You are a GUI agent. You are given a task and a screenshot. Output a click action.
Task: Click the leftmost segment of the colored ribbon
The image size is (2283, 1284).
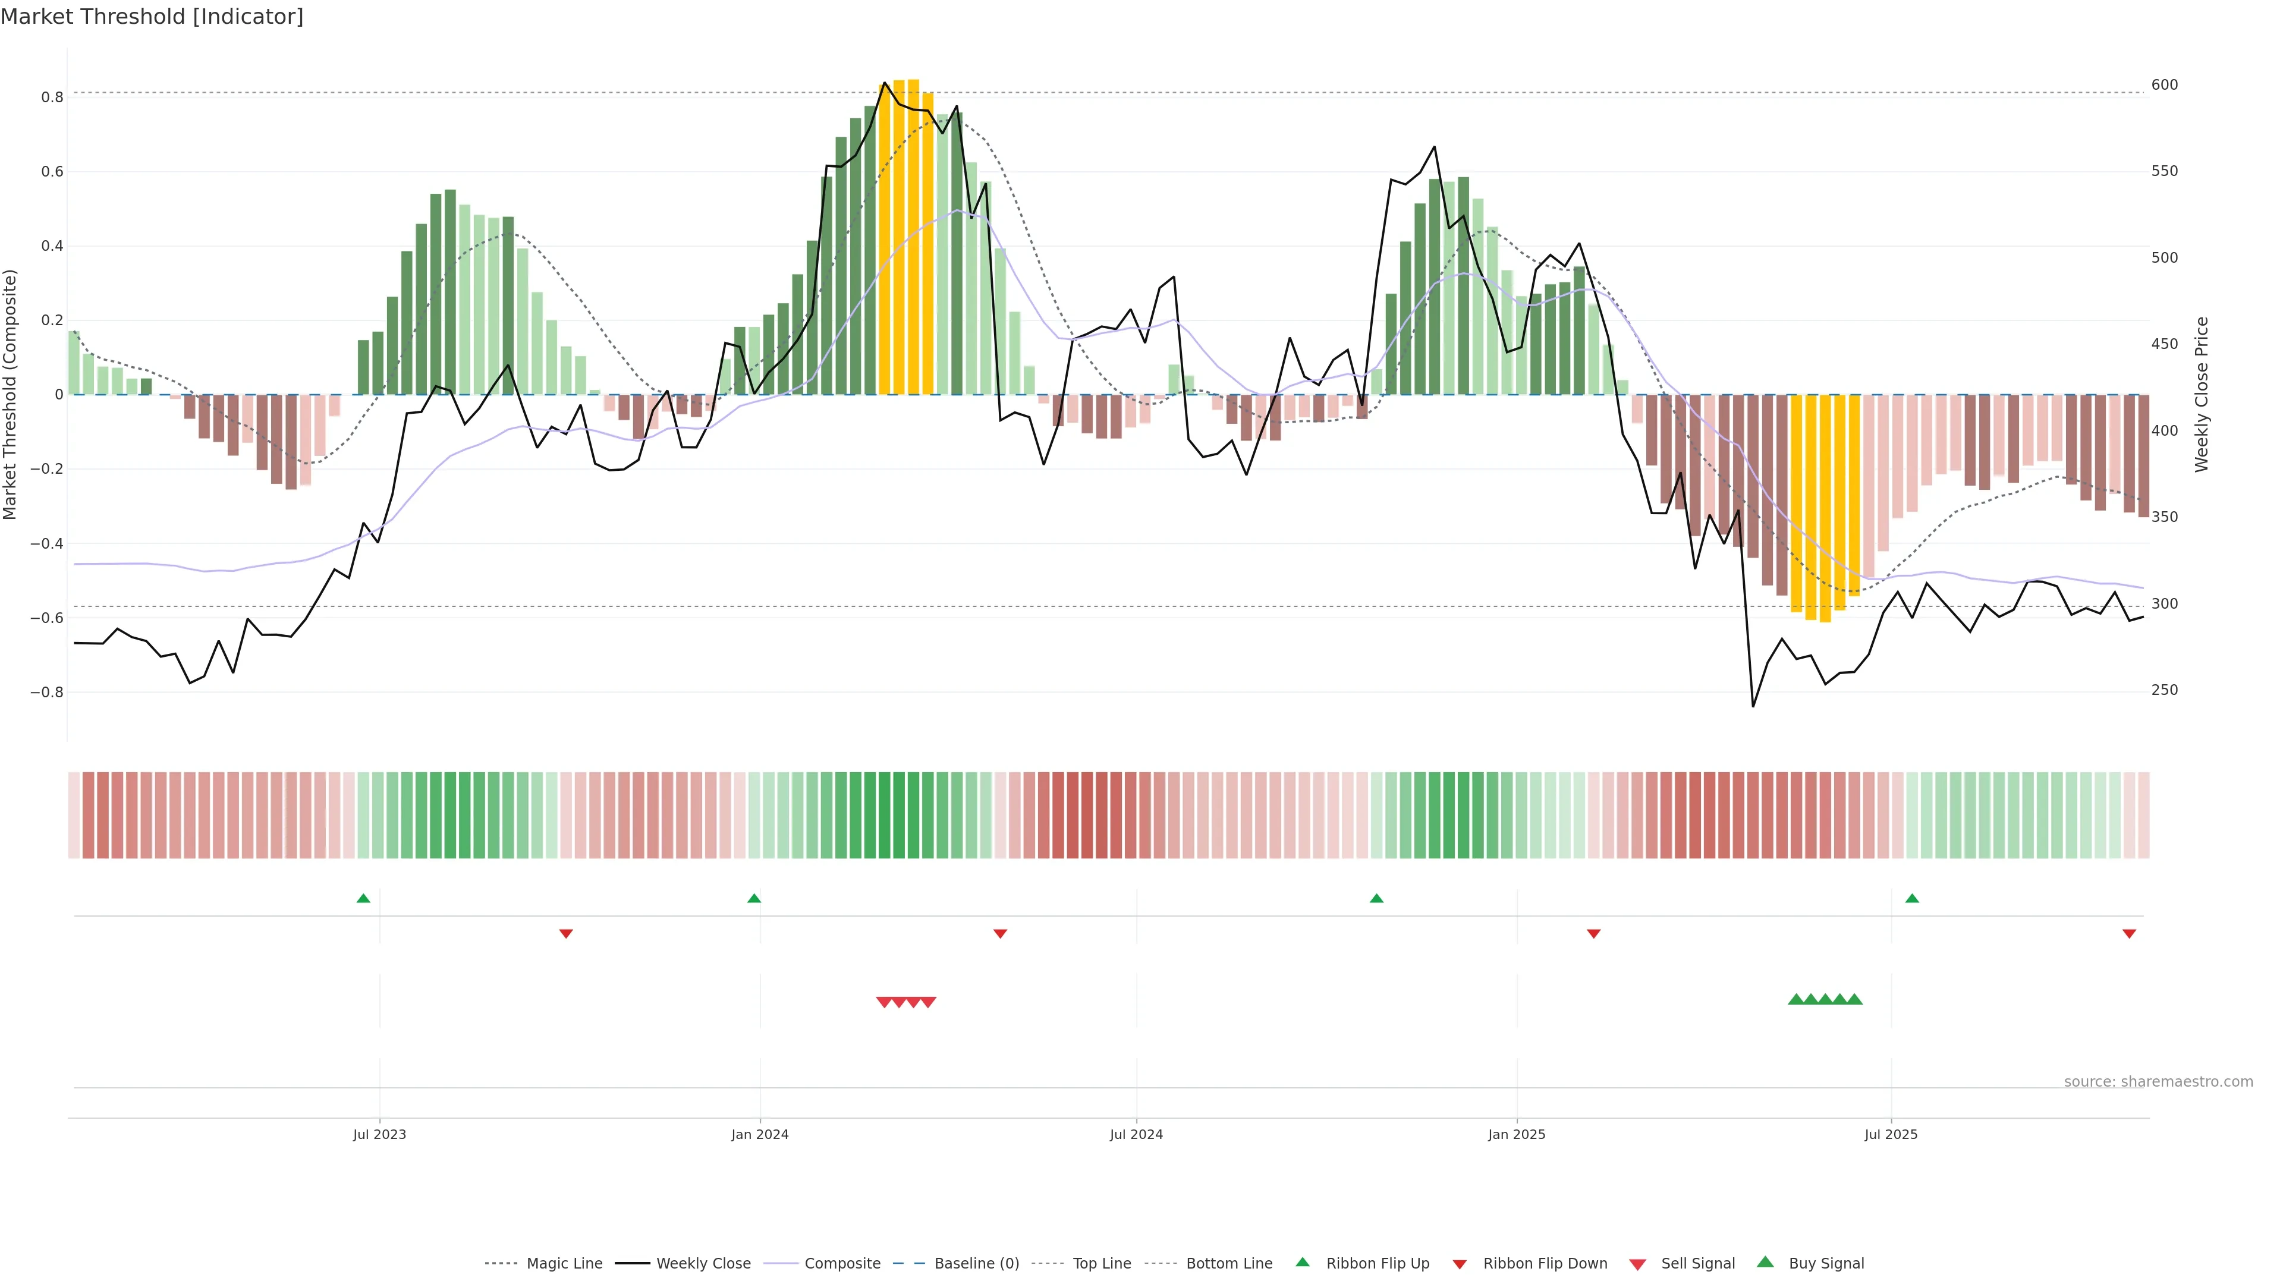click(74, 815)
